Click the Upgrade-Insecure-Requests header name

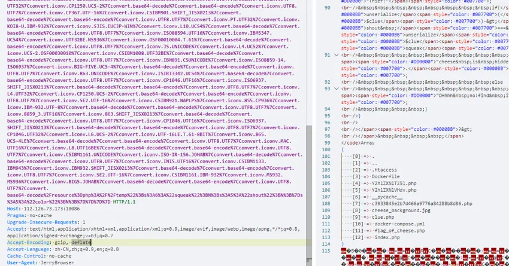43,222
